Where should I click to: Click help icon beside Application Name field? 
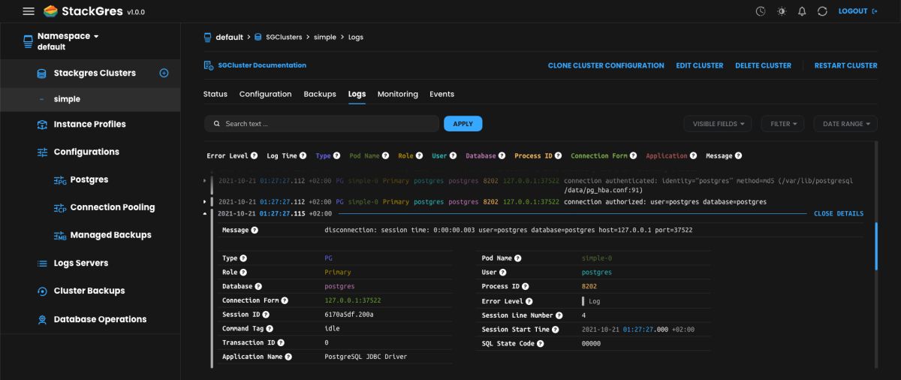click(288, 357)
